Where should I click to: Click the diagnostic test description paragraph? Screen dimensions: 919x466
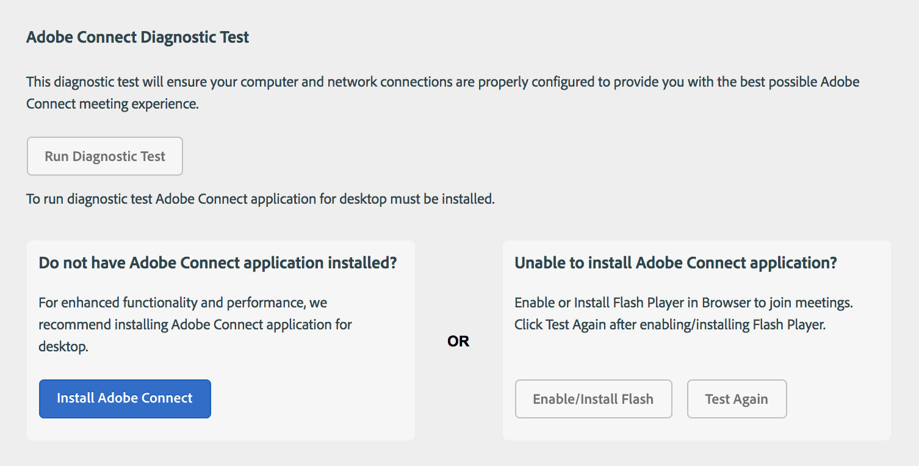pos(442,92)
